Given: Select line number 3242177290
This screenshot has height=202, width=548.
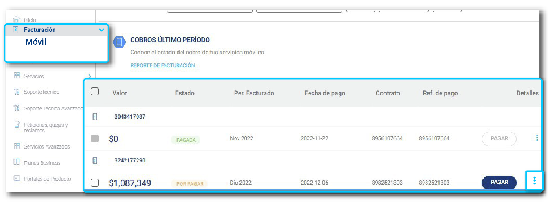Looking at the screenshot, I should pyautogui.click(x=129, y=160).
